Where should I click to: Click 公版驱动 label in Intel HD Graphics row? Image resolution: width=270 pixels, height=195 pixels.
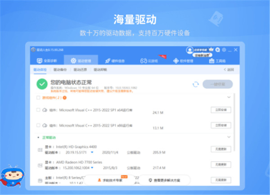[x=134, y=153]
